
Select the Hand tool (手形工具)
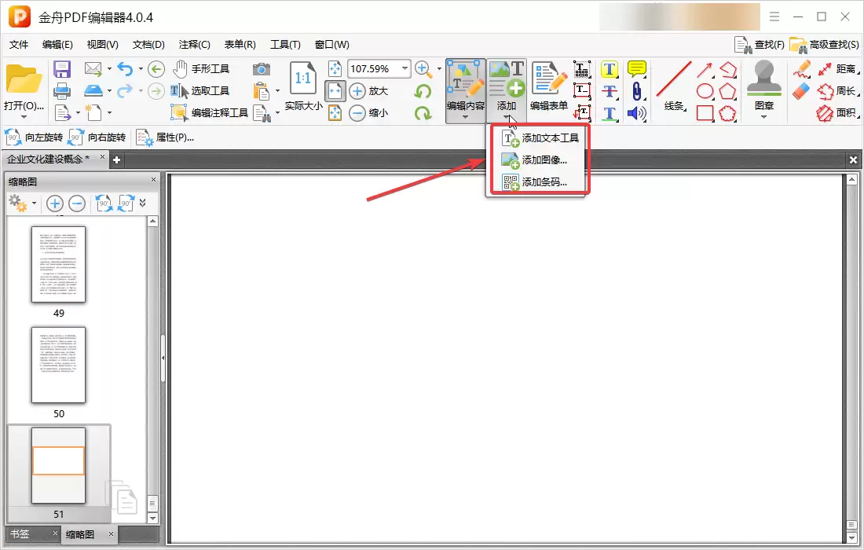coord(201,69)
